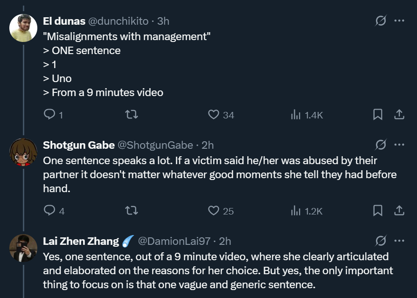View analytics for Shotgun Gabe's tweet
The width and height of the screenshot is (417, 298).
pos(296,211)
